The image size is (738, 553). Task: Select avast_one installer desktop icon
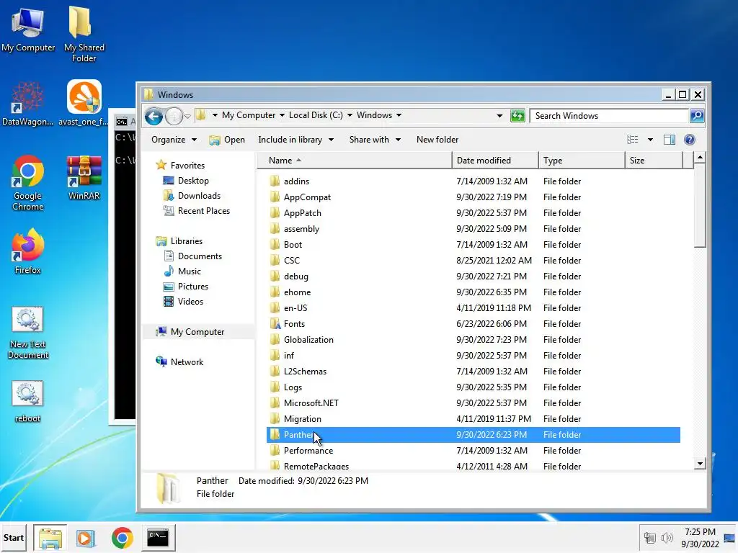(84, 103)
